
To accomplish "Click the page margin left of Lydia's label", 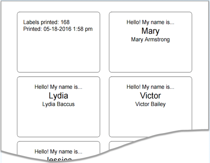I will [x=9, y=106].
